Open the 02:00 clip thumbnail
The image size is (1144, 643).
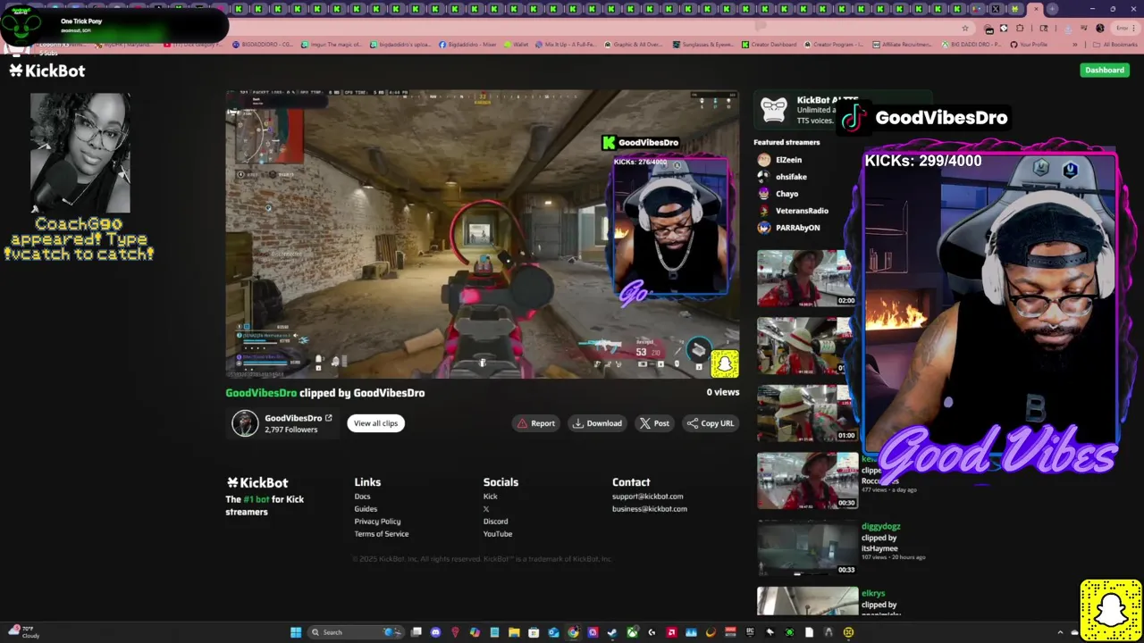807,279
